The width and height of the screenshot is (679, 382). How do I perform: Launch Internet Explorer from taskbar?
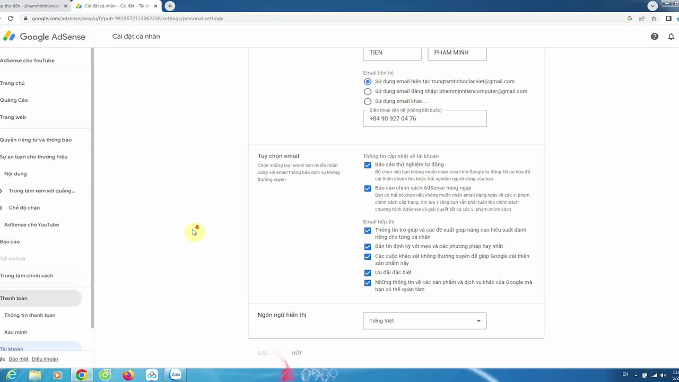click(12, 375)
